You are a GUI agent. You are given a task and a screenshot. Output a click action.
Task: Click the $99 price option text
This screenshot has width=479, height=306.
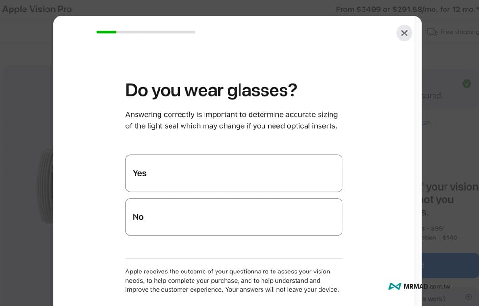[433, 228]
